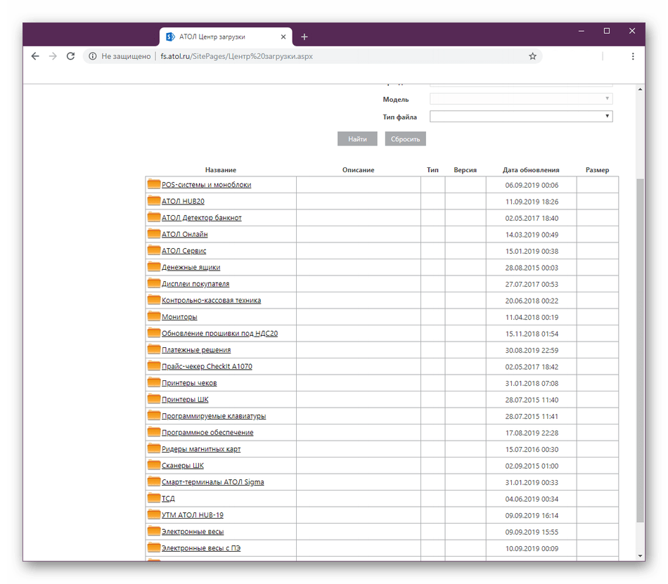This screenshot has height=584, width=668.
Task: Close the АТОЛ Центр загрузки tab
Action: pyautogui.click(x=283, y=37)
